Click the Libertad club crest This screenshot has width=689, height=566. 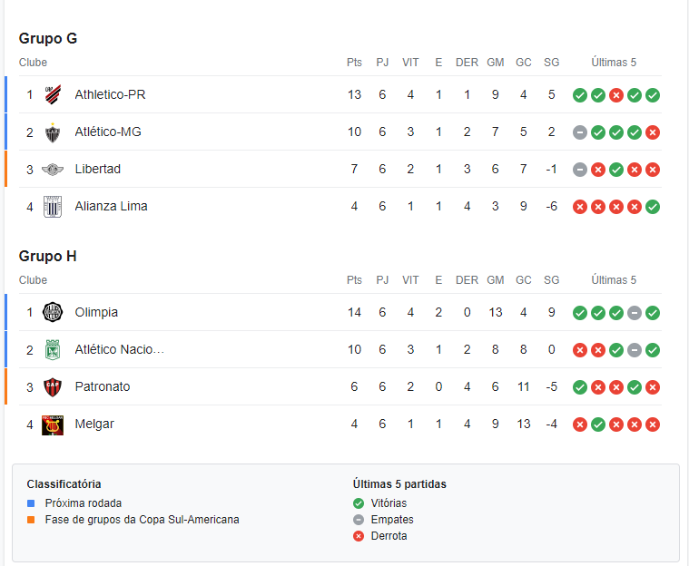[53, 169]
